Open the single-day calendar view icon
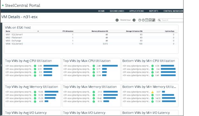This screenshot has width=199, height=116. (147, 20)
